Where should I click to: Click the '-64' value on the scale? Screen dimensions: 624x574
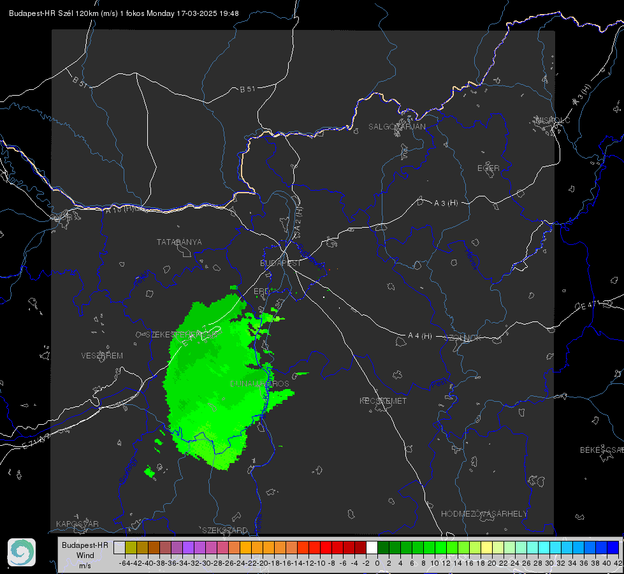(124, 563)
